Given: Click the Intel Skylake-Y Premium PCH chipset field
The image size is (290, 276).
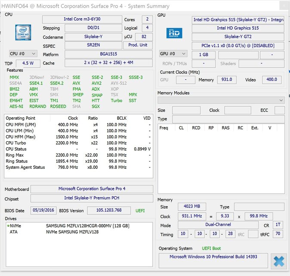Looking at the screenshot, I should coord(92,198).
